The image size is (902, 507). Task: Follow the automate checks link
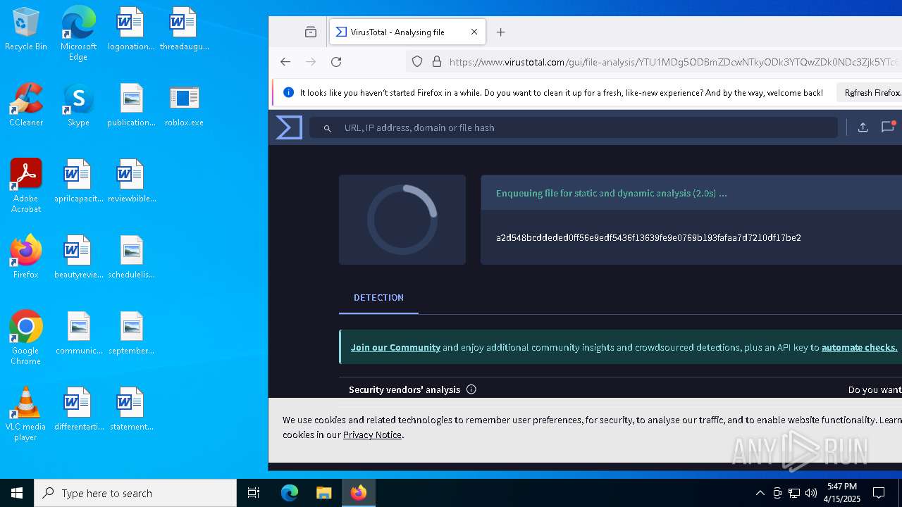(x=859, y=348)
